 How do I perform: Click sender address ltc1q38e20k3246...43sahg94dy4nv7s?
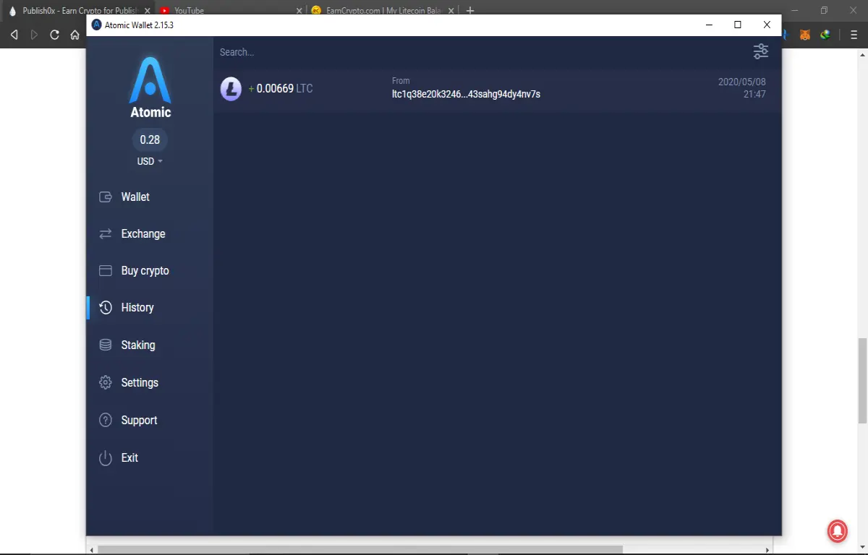tap(466, 94)
